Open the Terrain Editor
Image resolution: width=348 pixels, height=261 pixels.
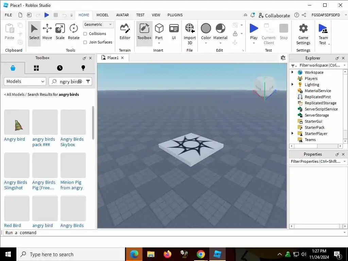point(125,32)
